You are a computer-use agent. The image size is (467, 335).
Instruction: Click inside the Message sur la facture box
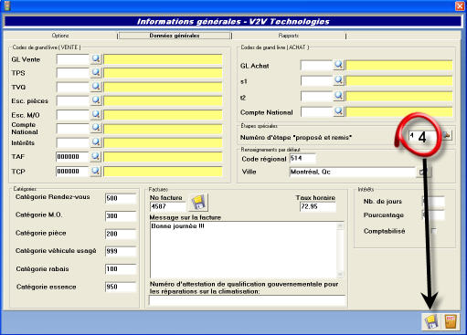pos(244,249)
